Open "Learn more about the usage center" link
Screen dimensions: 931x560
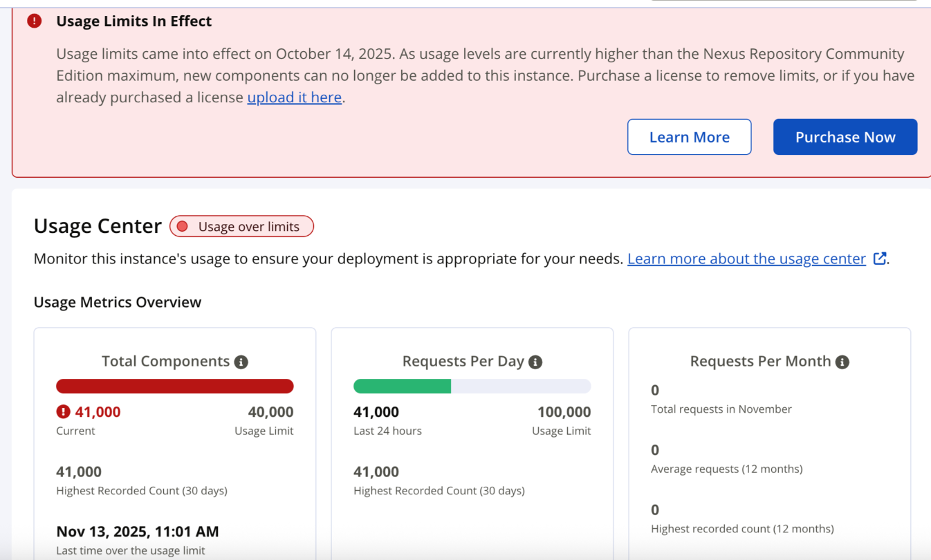pos(746,259)
